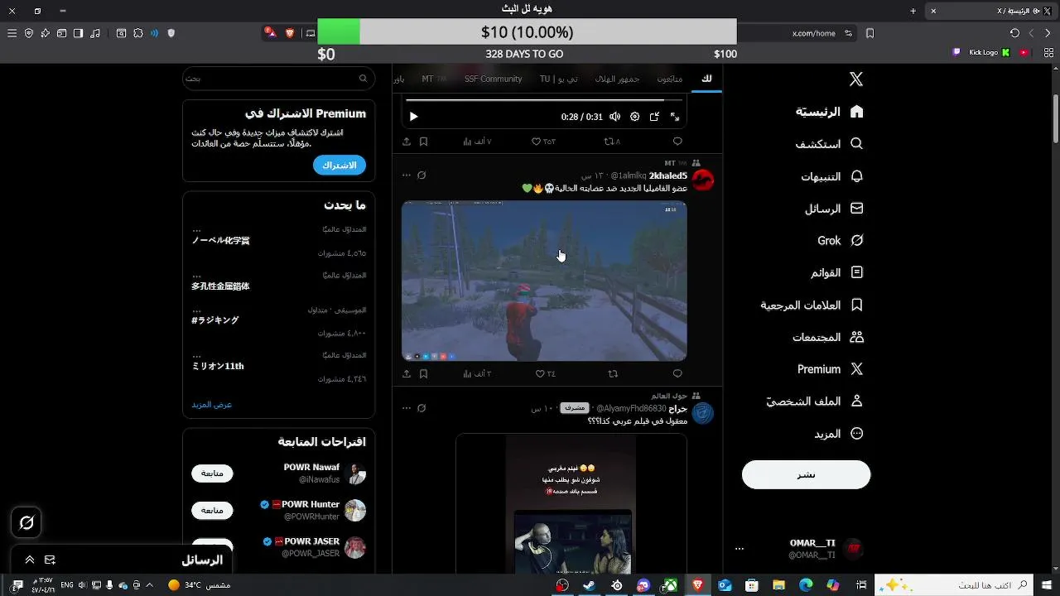1060x596 pixels.
Task: Reply to the 2khaled5 post
Action: tap(677, 374)
